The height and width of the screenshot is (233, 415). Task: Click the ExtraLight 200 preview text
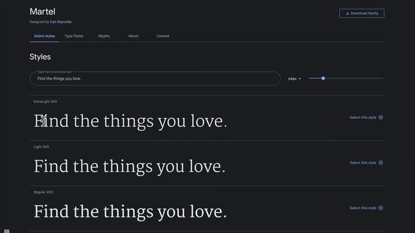click(x=130, y=121)
